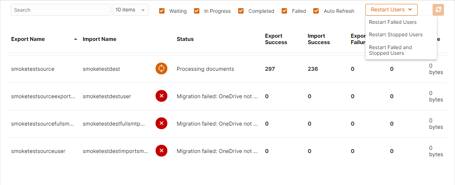Open the smoketestsourceuser export row
The image size is (455, 185).
pos(227,151)
